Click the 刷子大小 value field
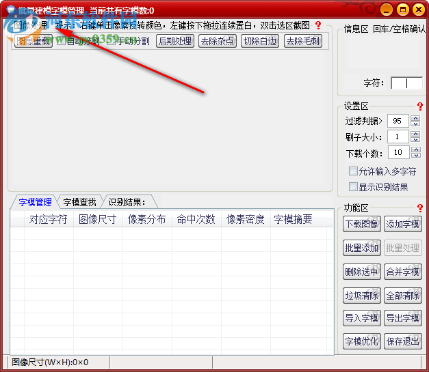Screen dimensions: 429x372 [398, 137]
